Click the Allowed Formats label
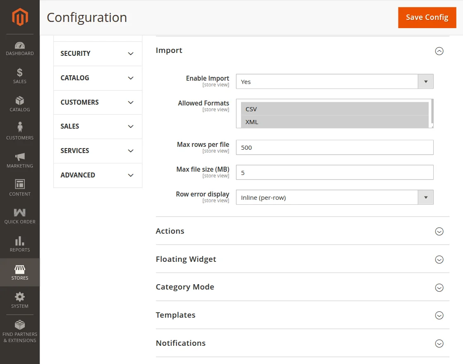 pyautogui.click(x=203, y=103)
